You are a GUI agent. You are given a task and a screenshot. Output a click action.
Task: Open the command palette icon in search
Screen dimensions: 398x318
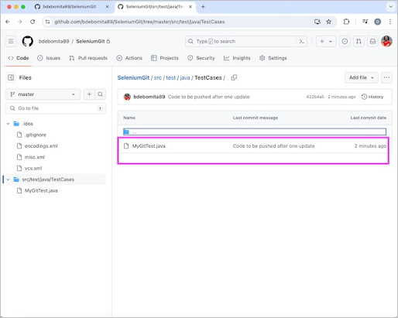pyautogui.click(x=302, y=41)
